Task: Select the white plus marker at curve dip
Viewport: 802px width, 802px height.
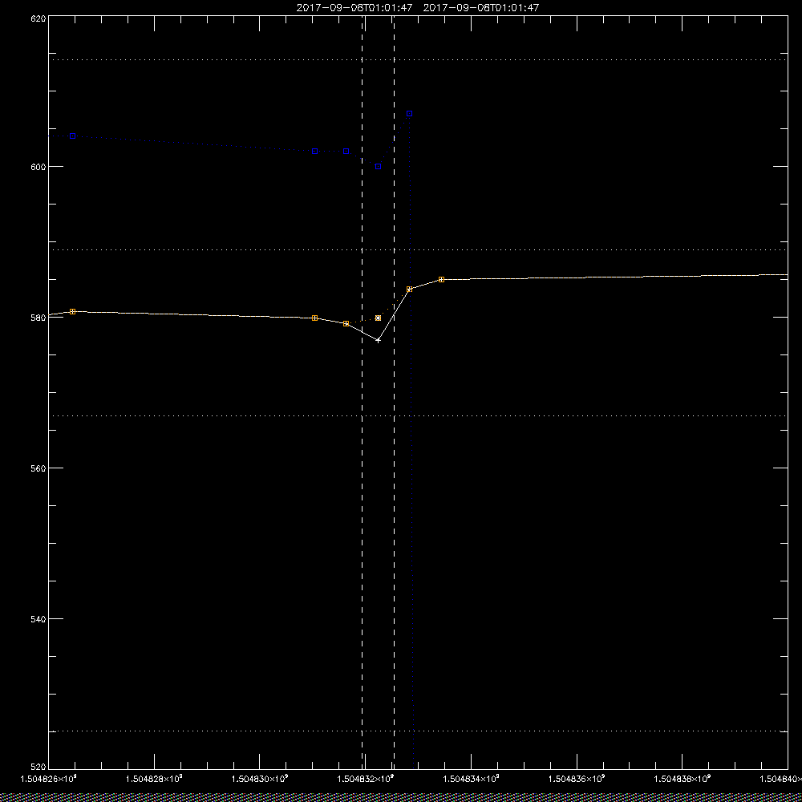Action: (x=378, y=340)
